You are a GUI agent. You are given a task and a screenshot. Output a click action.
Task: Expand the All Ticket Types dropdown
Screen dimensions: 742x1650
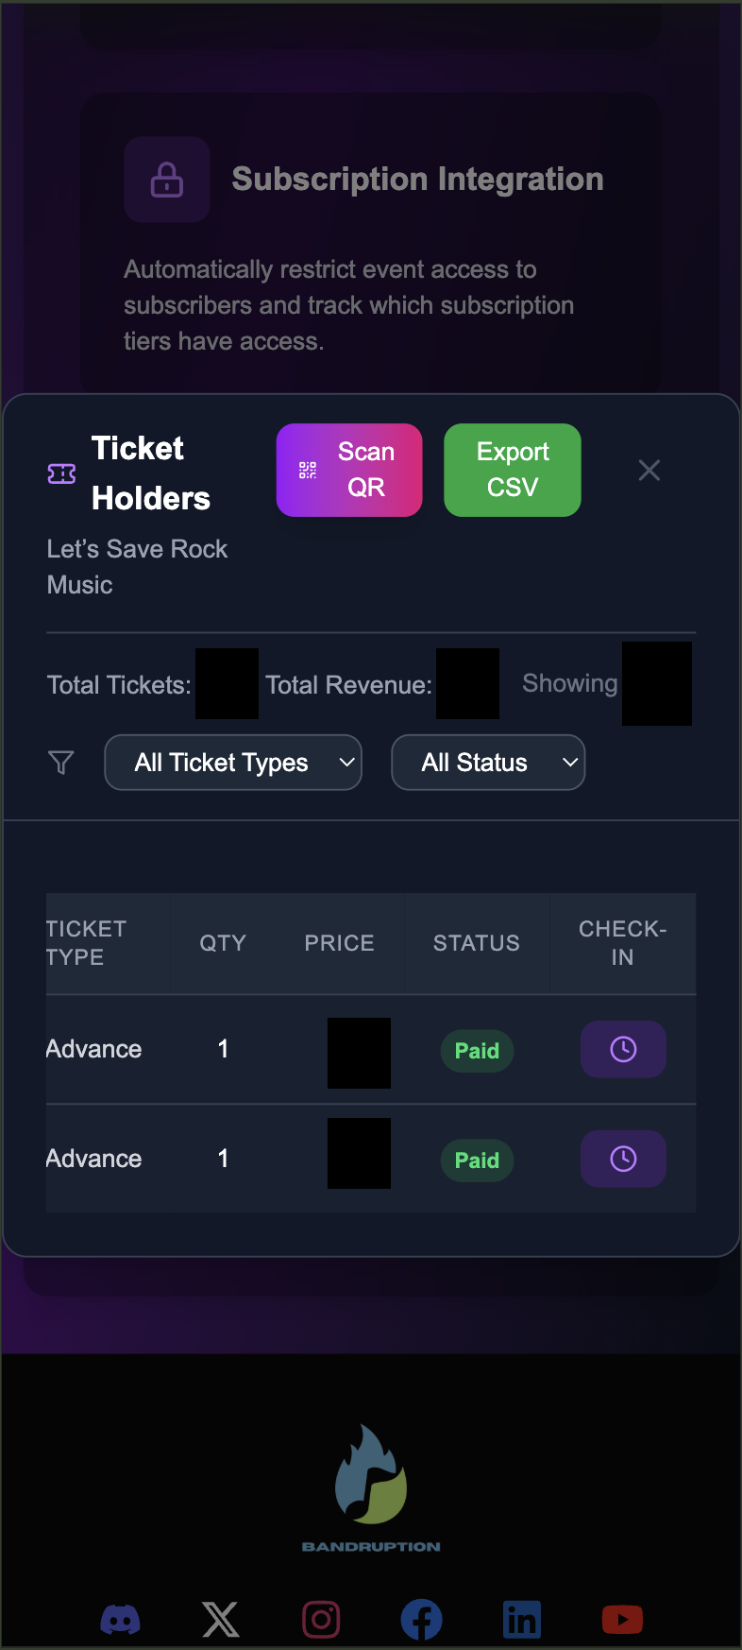coord(233,763)
